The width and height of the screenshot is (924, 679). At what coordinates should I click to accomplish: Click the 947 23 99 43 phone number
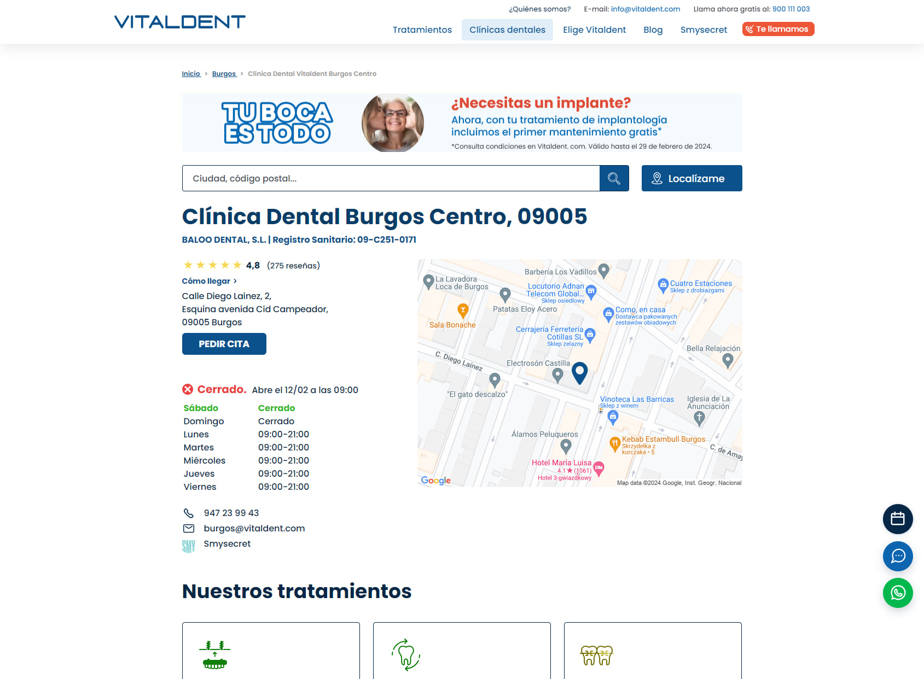pyautogui.click(x=231, y=513)
